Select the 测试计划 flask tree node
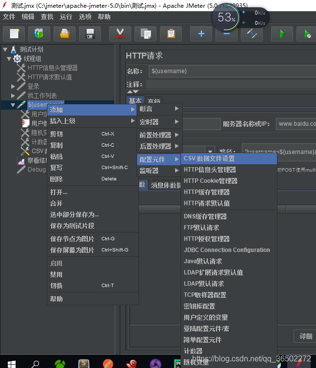The height and width of the screenshot is (368, 316). coord(27,49)
